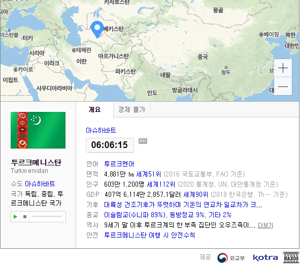
Task: Click the 이집트 label on the map
Action: pos(11,79)
